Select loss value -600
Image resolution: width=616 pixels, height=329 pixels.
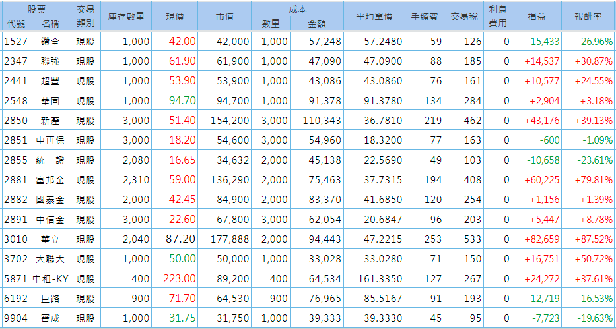point(549,140)
